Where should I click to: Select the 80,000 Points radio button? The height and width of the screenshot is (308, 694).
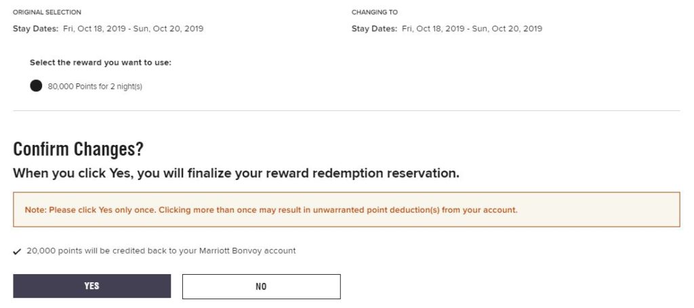[36, 86]
